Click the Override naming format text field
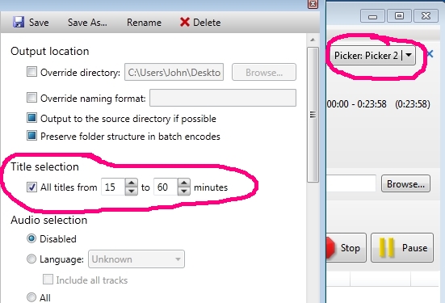This screenshot has width=445, height=303. (x=223, y=98)
